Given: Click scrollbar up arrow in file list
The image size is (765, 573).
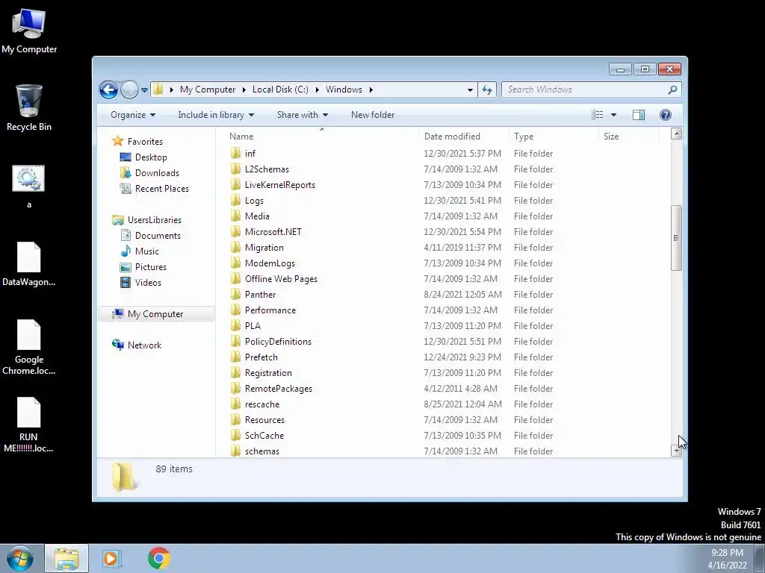Looking at the screenshot, I should [676, 134].
